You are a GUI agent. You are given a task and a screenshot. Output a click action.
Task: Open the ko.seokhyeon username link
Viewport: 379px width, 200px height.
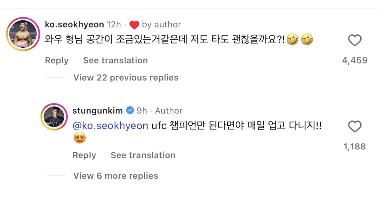[x=74, y=24]
